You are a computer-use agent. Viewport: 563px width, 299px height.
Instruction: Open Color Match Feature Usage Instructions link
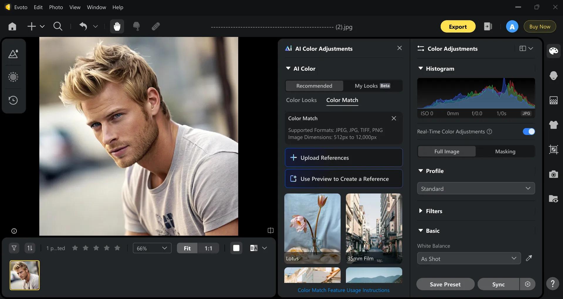coord(344,290)
